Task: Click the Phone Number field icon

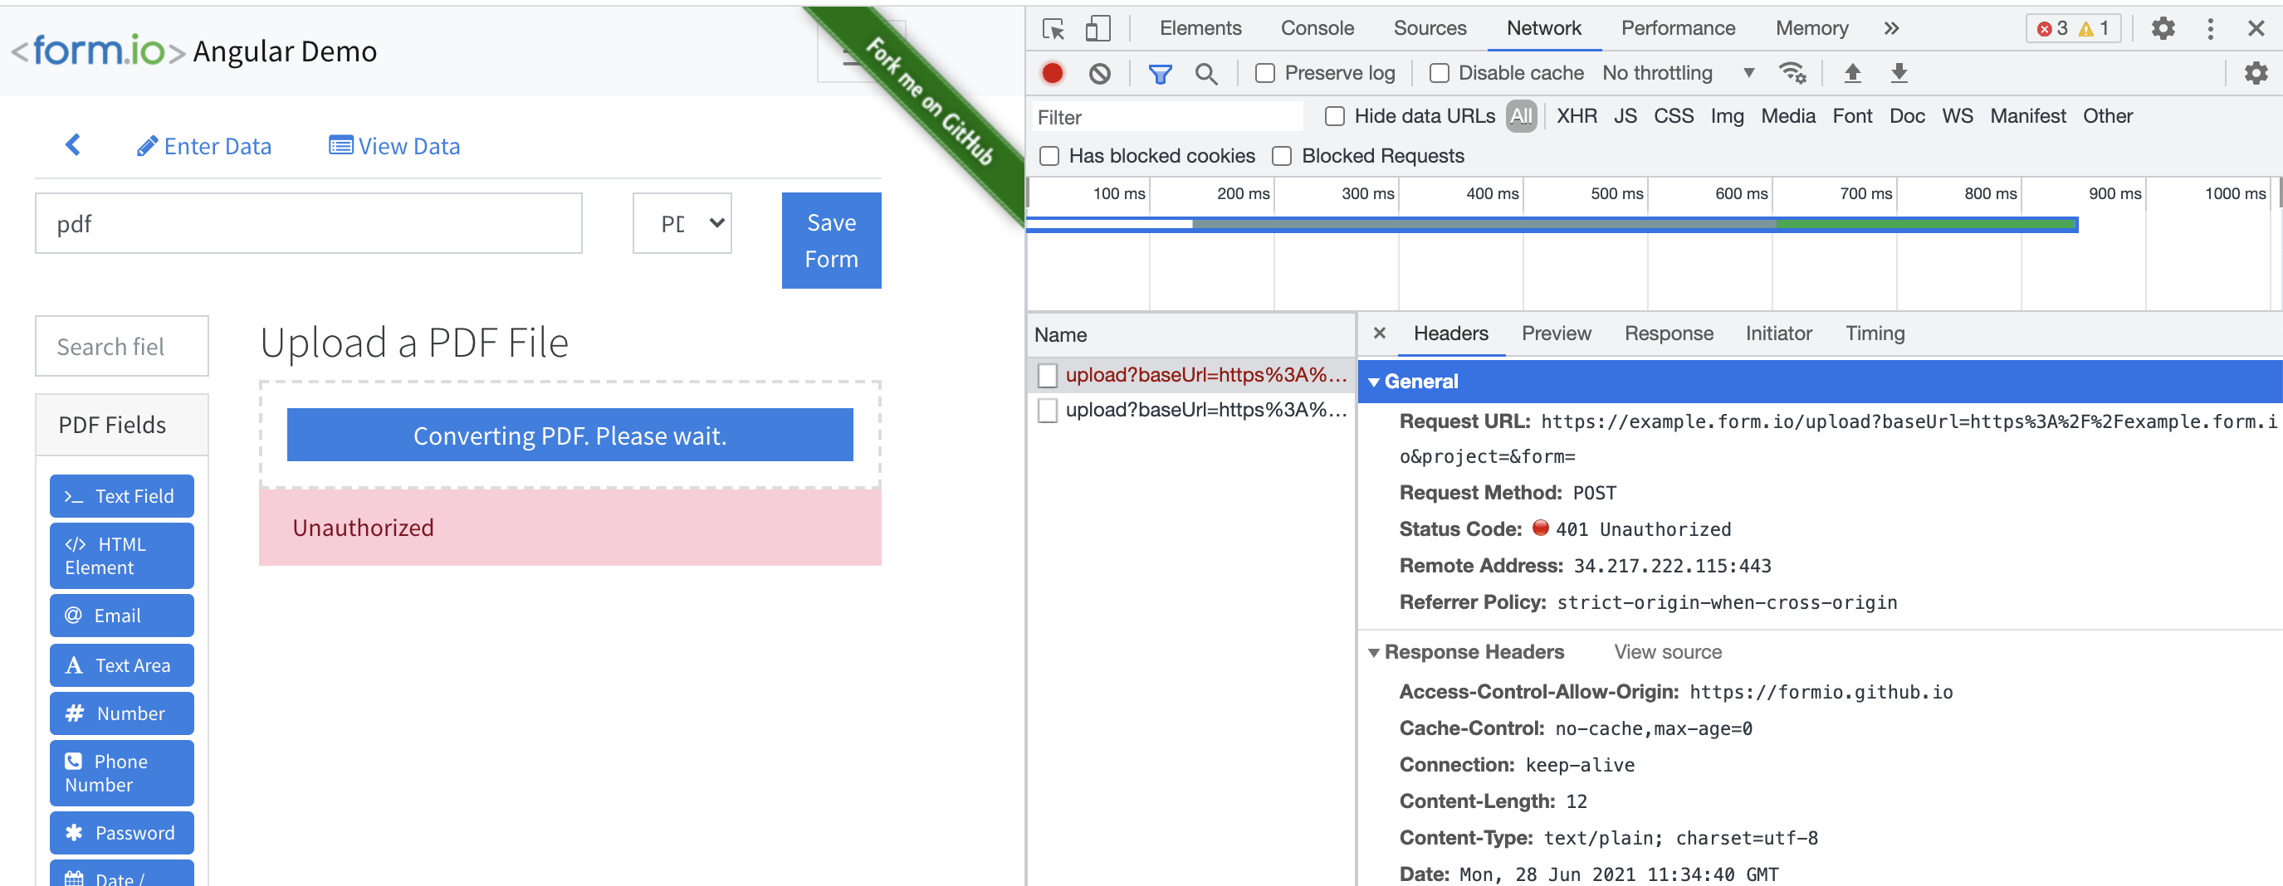Action: (x=74, y=761)
